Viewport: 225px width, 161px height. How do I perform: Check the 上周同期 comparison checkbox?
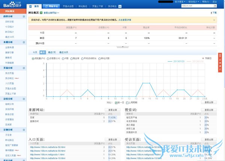(127, 103)
